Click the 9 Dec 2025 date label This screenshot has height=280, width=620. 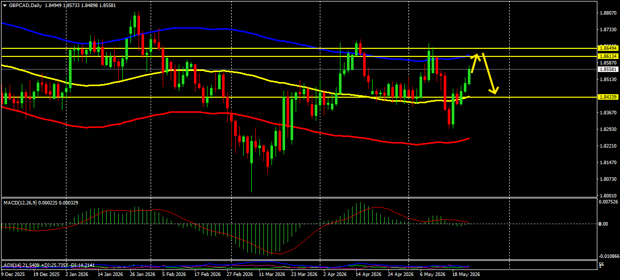[x=14, y=275]
